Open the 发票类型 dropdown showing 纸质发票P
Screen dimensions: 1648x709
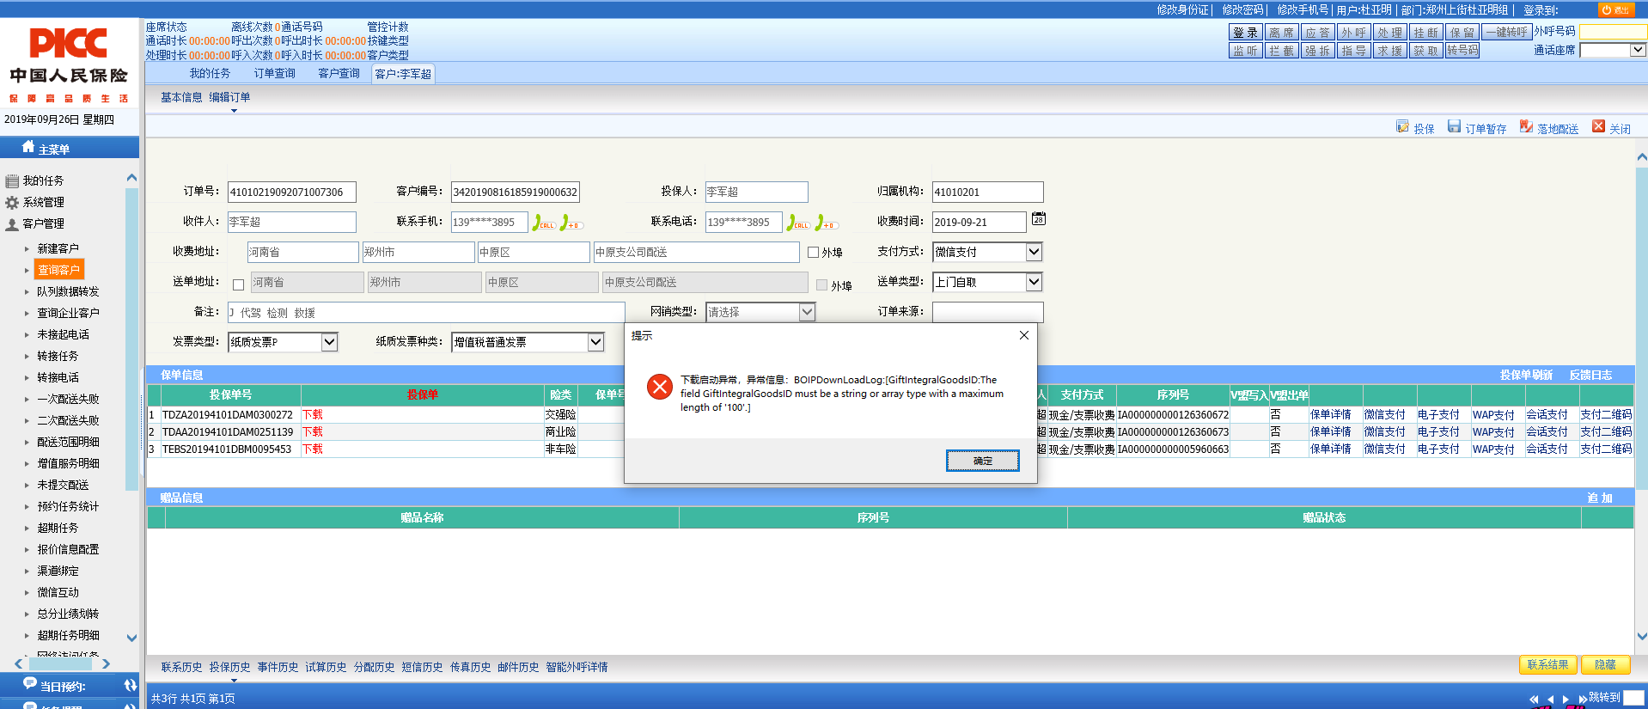point(283,342)
